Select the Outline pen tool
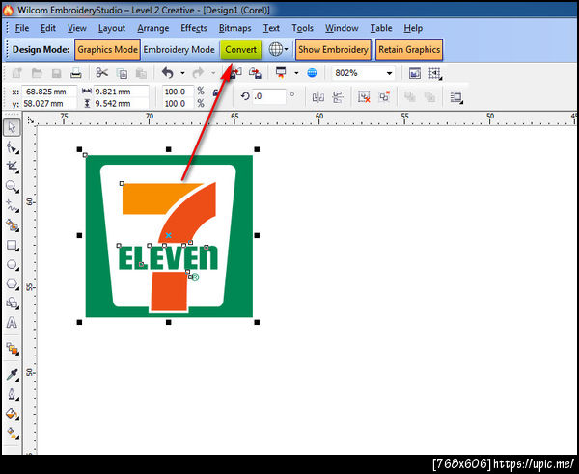 (12, 394)
